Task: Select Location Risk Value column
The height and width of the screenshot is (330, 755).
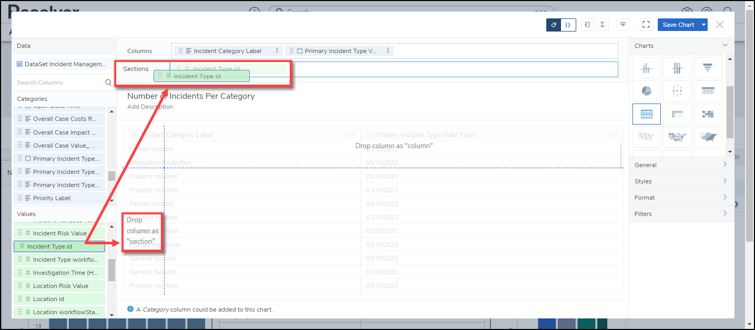Action: (x=59, y=286)
